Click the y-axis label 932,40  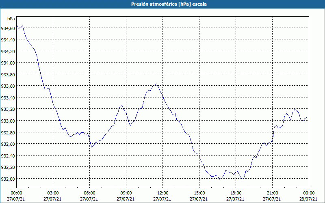click(8, 155)
